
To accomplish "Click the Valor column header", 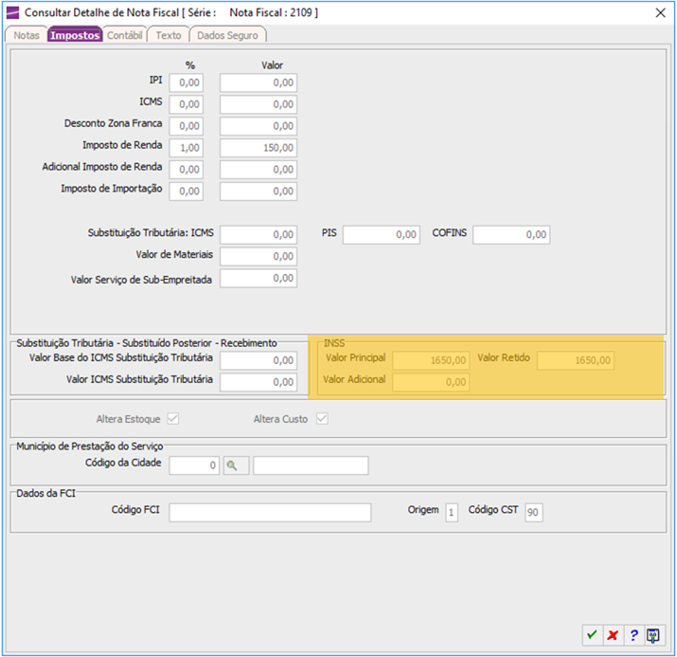I will point(272,65).
